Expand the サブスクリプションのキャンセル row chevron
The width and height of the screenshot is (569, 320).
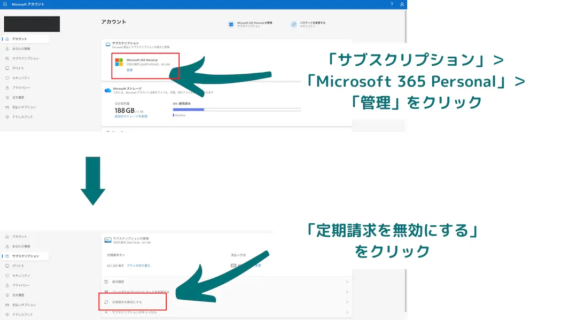click(347, 313)
